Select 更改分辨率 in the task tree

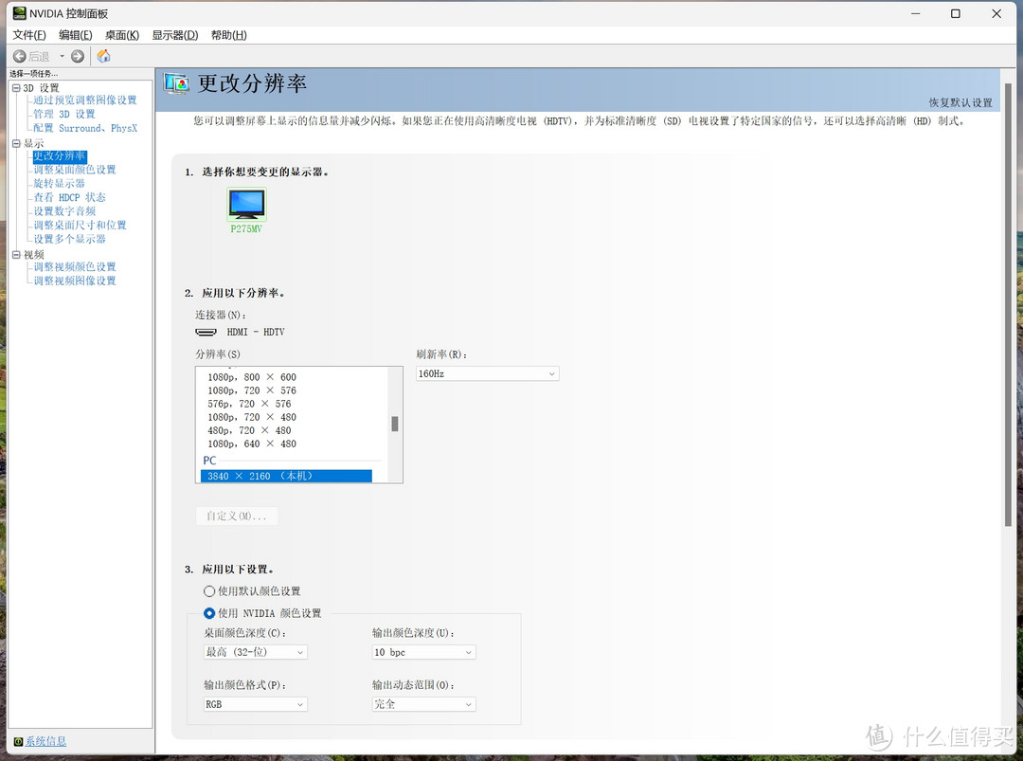tap(60, 156)
